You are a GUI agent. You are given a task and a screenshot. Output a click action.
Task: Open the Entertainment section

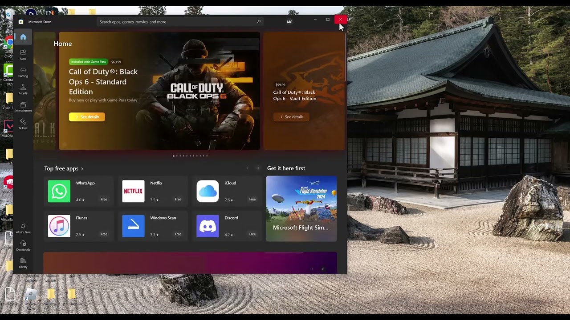(x=23, y=107)
